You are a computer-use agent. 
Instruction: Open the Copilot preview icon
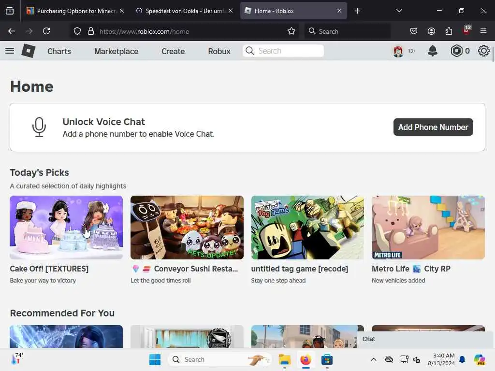[479, 359]
